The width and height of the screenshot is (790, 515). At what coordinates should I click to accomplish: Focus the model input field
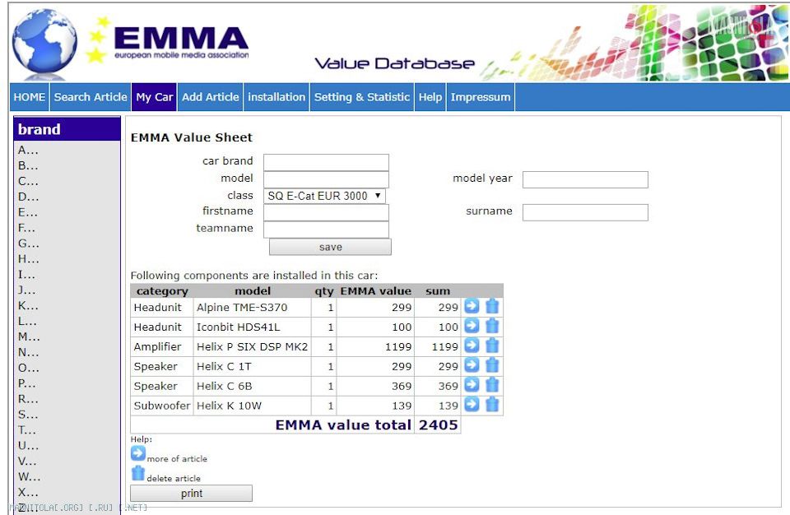coord(326,179)
